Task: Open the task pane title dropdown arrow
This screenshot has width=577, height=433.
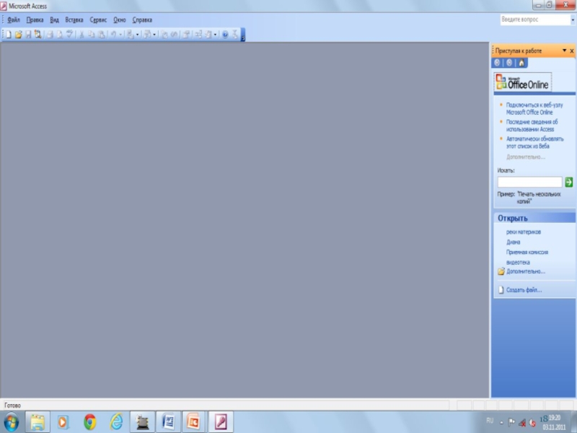Action: click(563, 51)
